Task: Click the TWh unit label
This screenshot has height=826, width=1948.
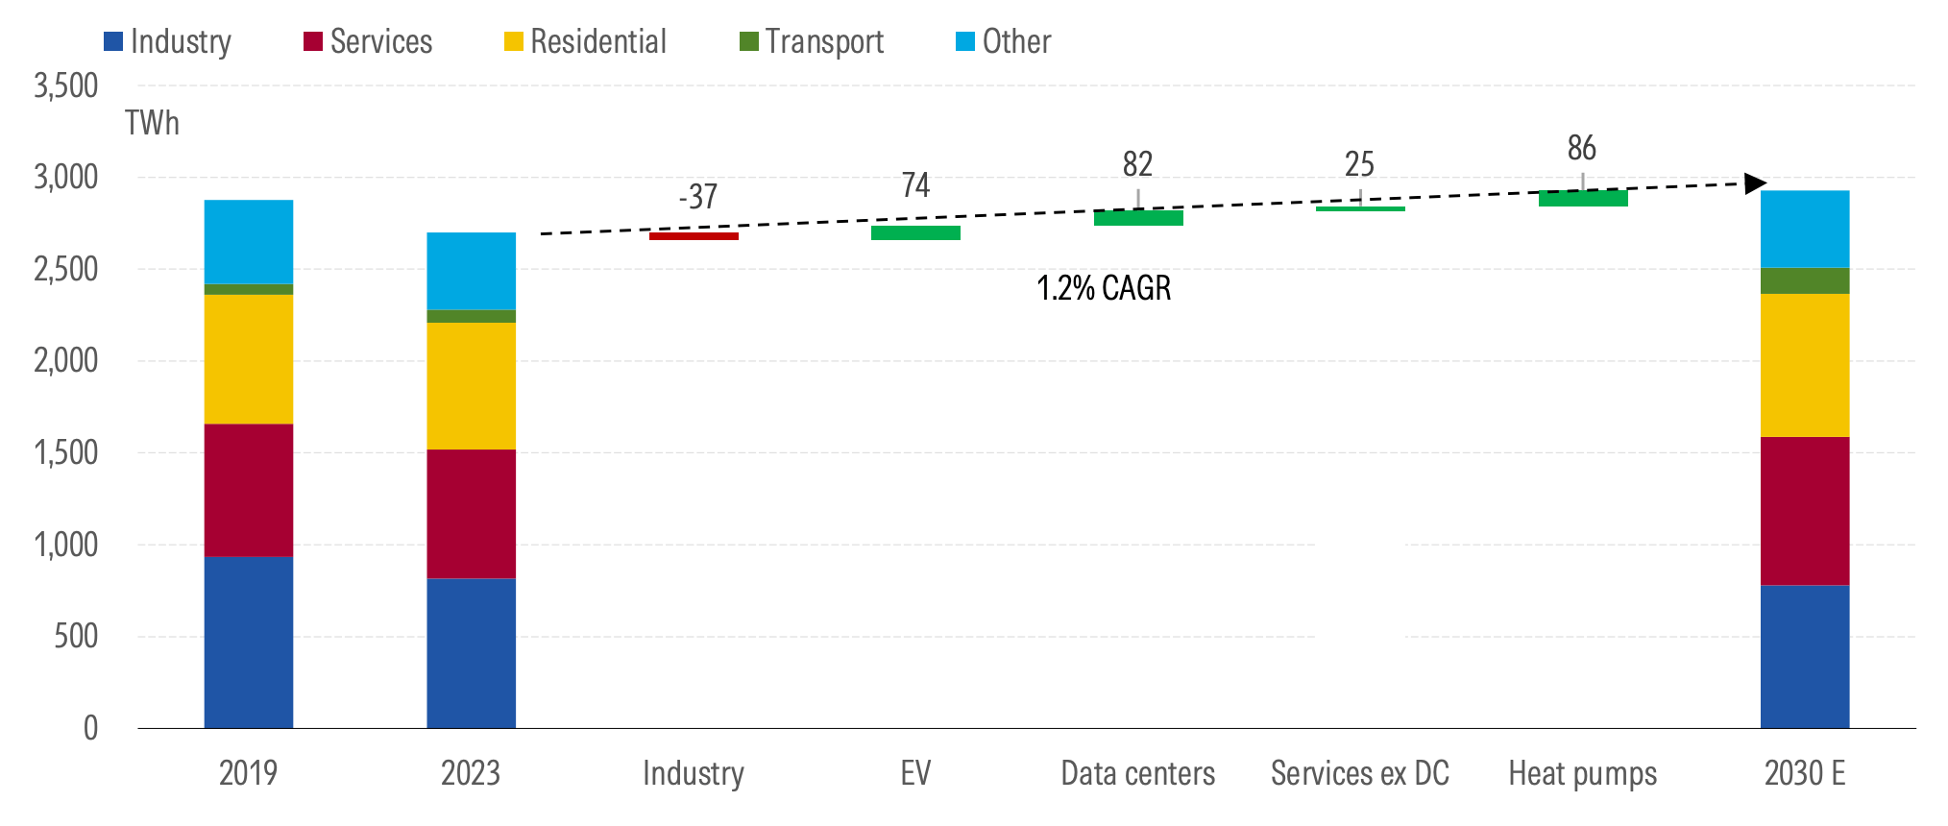Action: point(152,124)
